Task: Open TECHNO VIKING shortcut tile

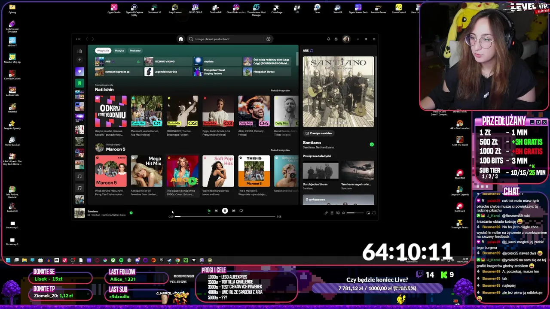Action: point(168,61)
